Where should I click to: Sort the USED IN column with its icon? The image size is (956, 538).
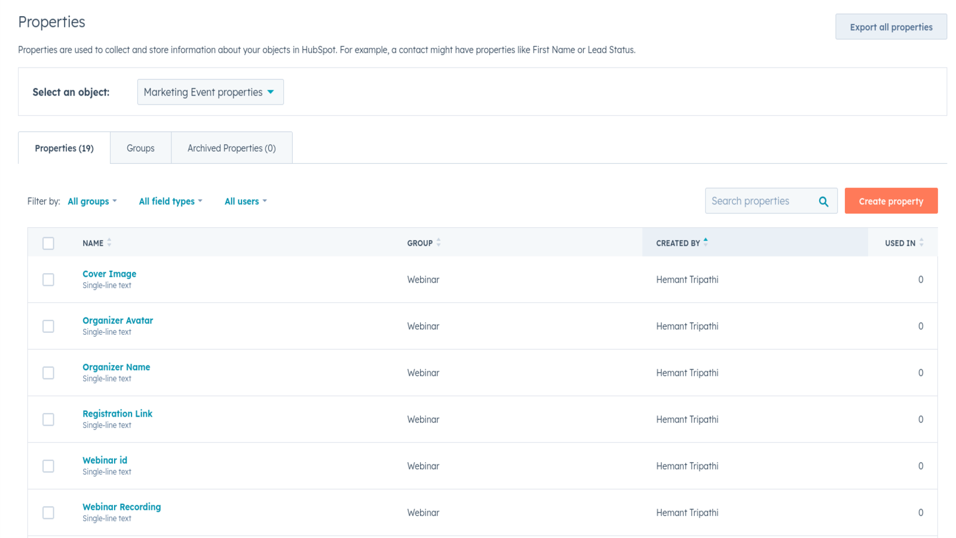click(x=922, y=243)
